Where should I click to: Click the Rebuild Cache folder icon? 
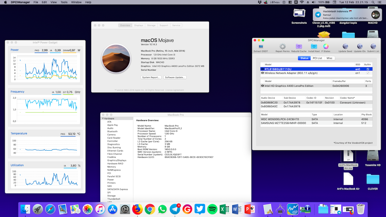(299, 47)
